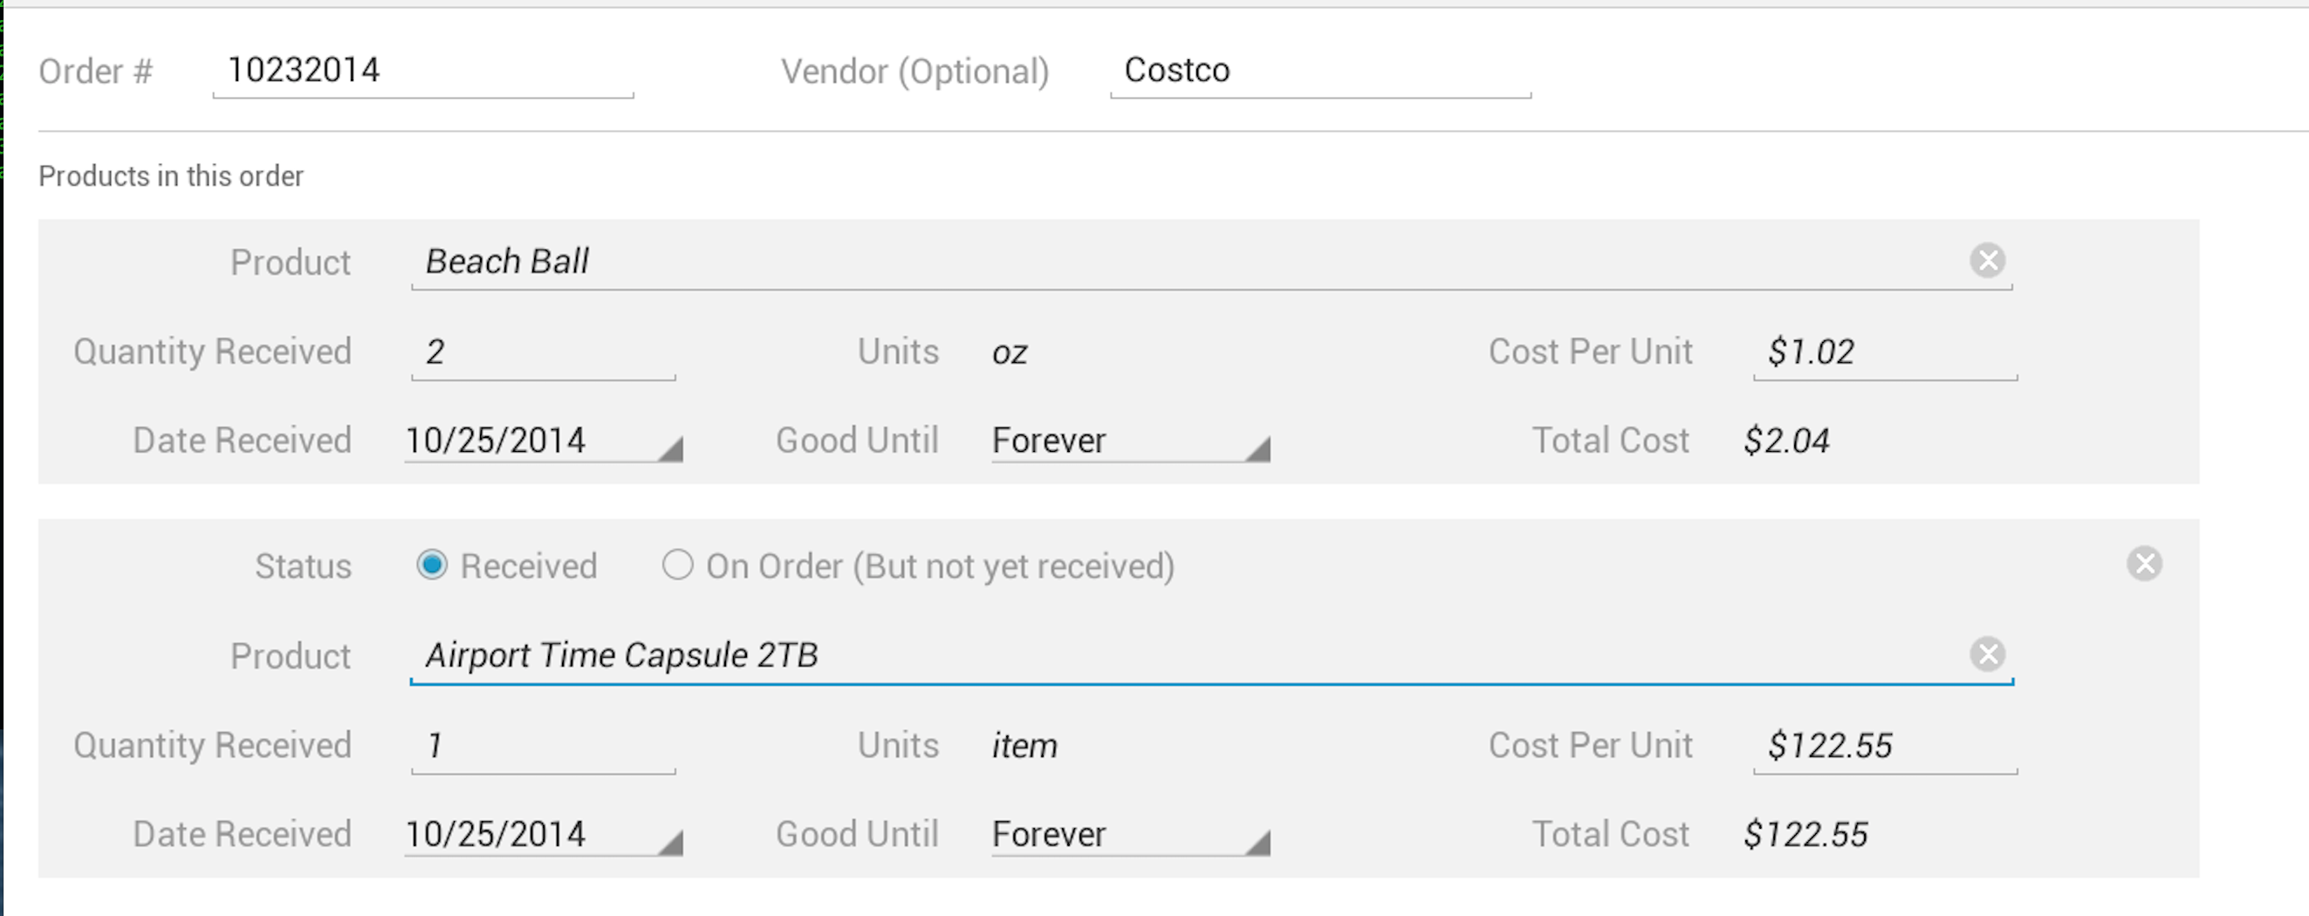The image size is (2309, 916).
Task: Clear the Airport Time Capsule 2TB product field
Action: tap(1987, 654)
